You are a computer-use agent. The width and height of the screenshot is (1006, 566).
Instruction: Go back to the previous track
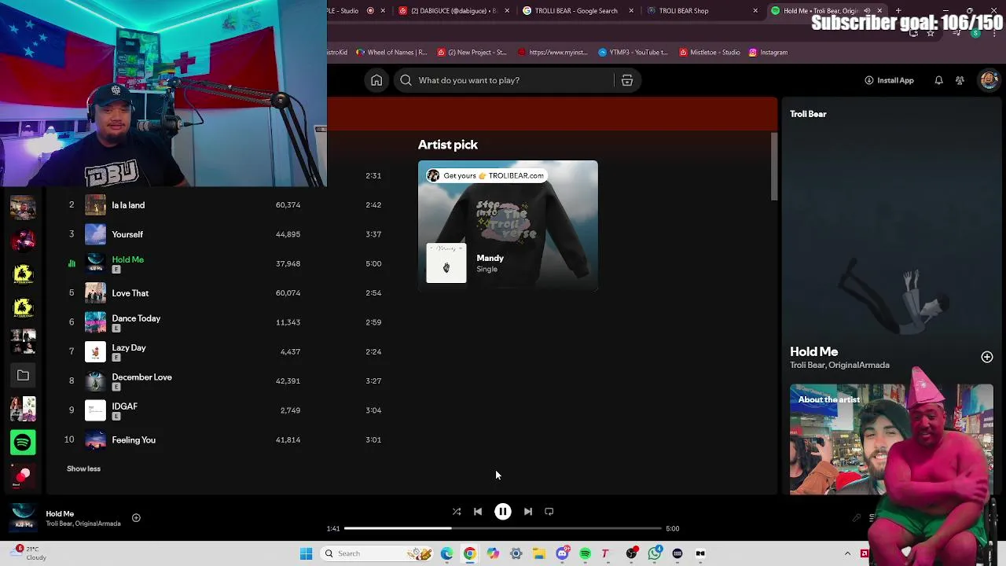click(478, 512)
